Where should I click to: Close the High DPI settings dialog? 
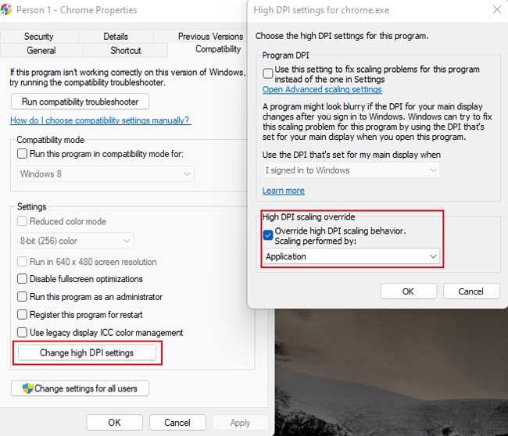click(x=496, y=9)
